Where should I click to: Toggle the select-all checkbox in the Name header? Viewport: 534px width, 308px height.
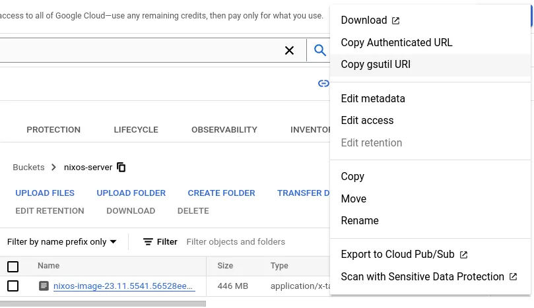tap(13, 266)
